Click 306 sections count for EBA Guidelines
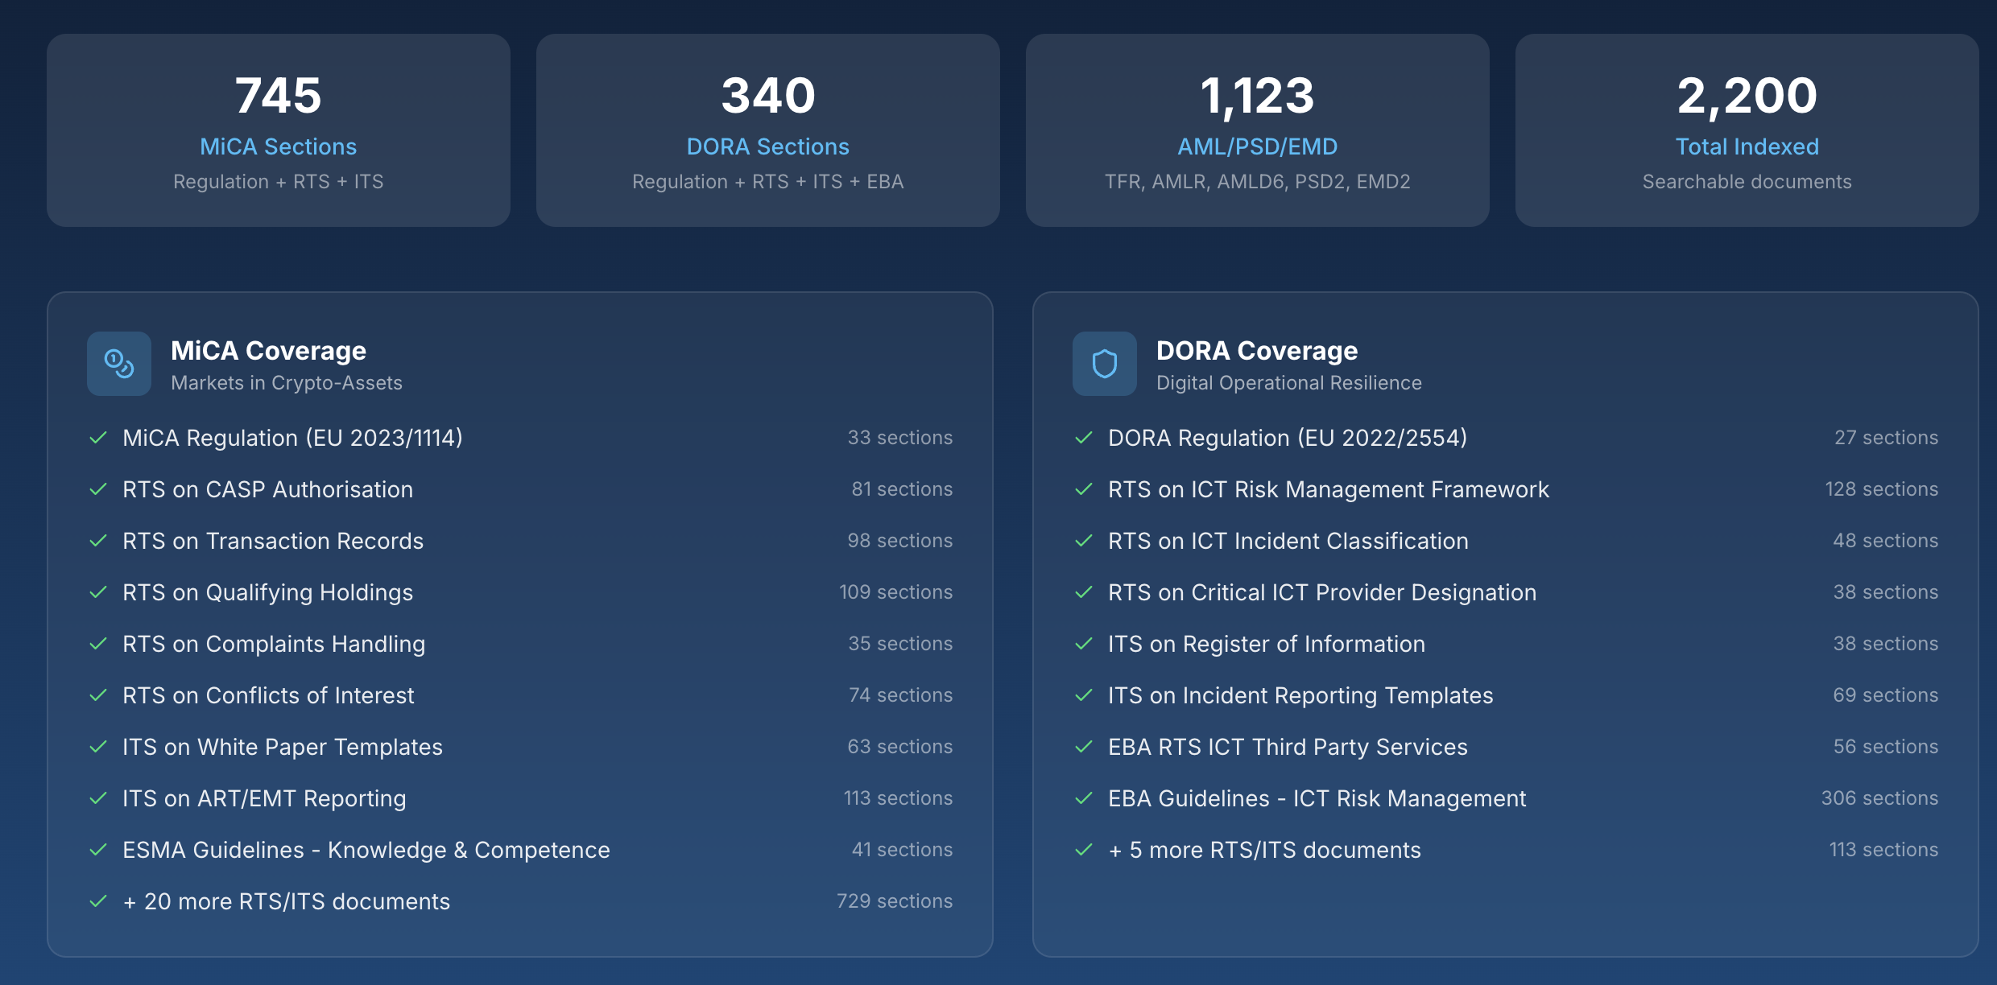Viewport: 1997px width, 985px height. click(1879, 798)
